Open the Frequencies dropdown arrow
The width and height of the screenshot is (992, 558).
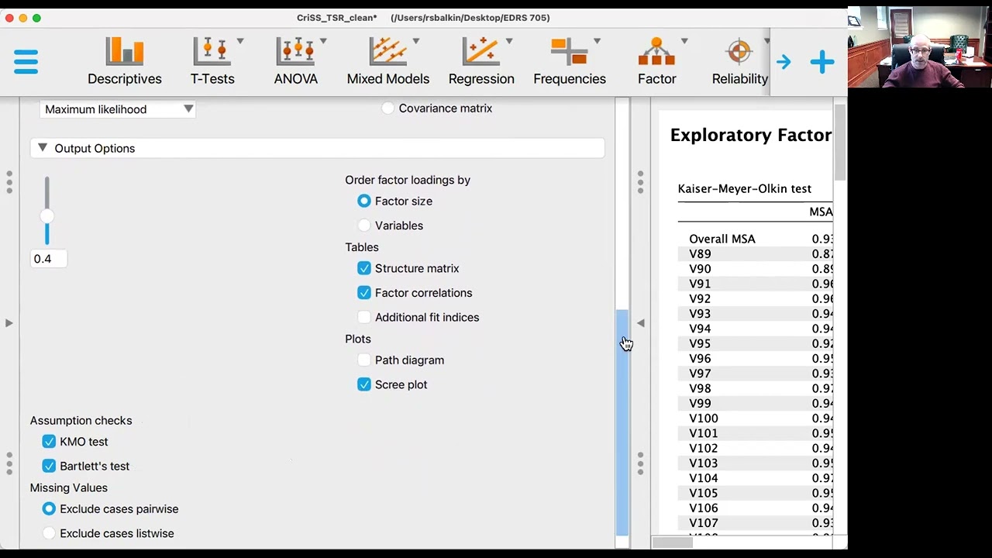[x=597, y=41]
